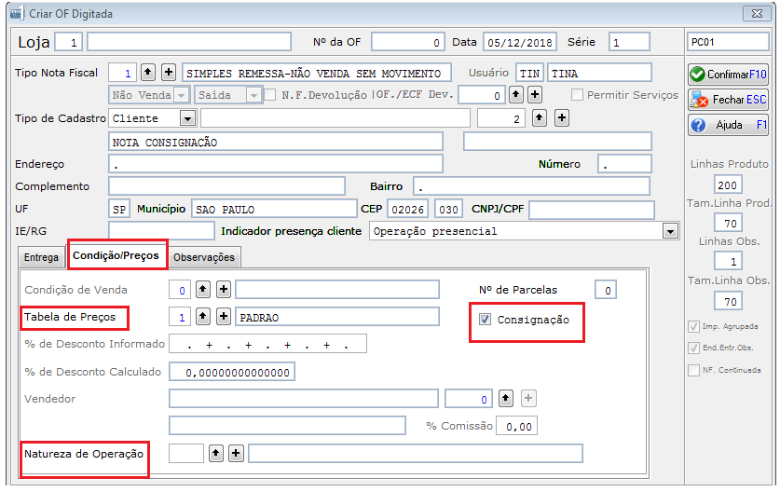
Task: Open the Indicador presença cliente dropdown
Action: tap(671, 231)
